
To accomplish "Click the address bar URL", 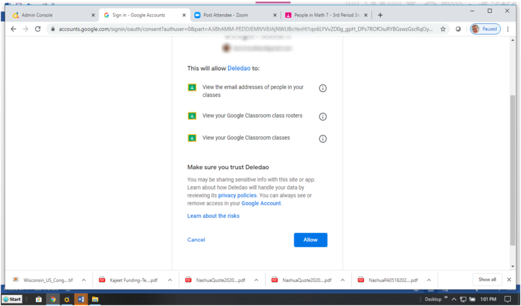I will [x=246, y=29].
